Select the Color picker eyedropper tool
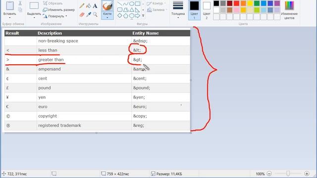317x178 pixels. click(89, 14)
